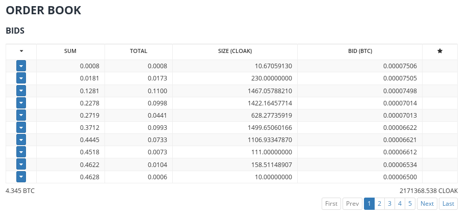The width and height of the screenshot is (471, 220).
Task: Select page 3 in the pagination
Action: pyautogui.click(x=389, y=204)
